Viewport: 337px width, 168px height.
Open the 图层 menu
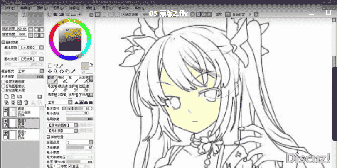tap(58, 8)
